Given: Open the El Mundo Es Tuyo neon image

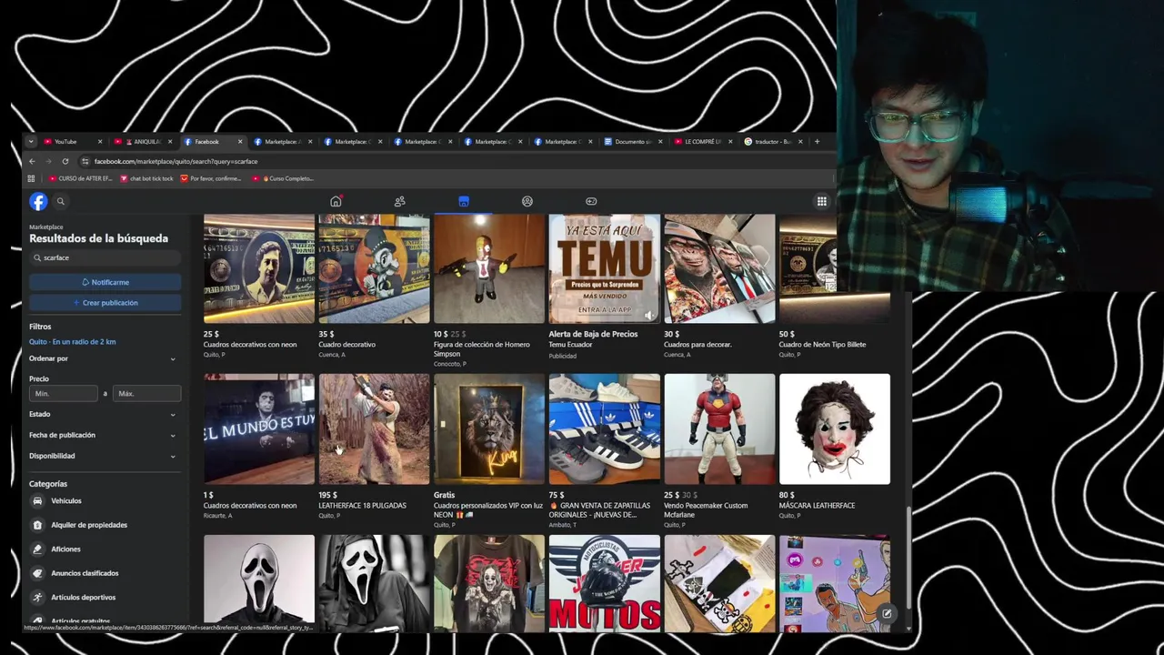Looking at the screenshot, I should pyautogui.click(x=259, y=428).
